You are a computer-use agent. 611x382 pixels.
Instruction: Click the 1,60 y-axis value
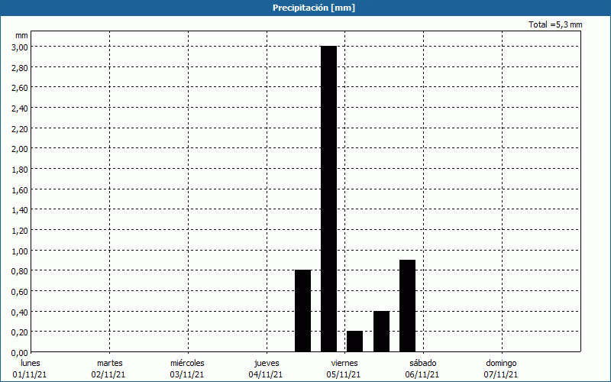click(20, 189)
